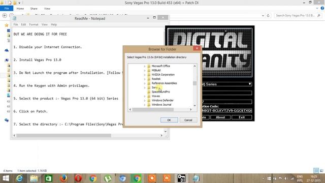Open File Explorer from the taskbar
The height and width of the screenshot is (183, 325).
click(x=34, y=178)
